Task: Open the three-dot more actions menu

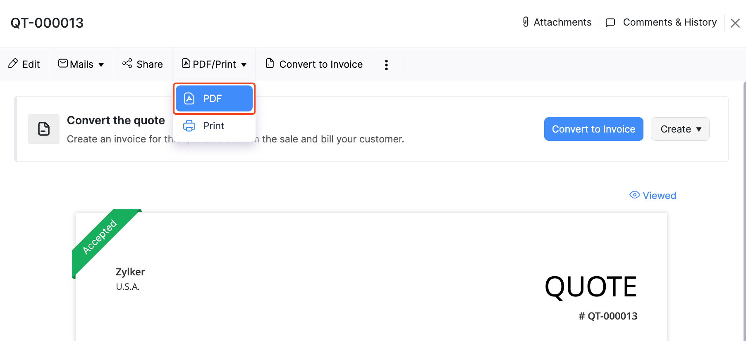Action: (x=386, y=65)
